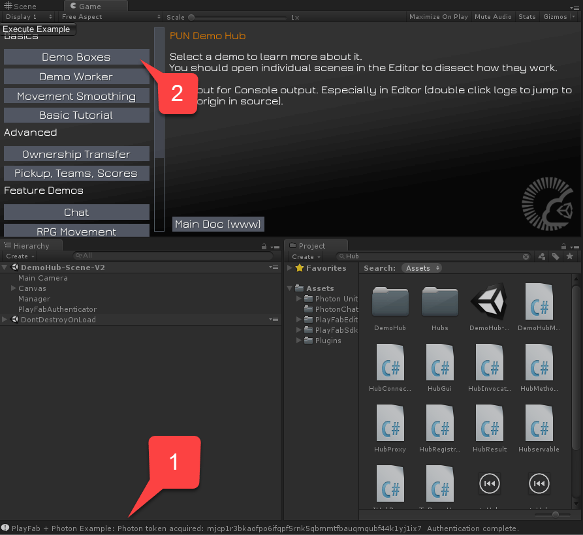Expand the PlayFabEdit folder

298,319
